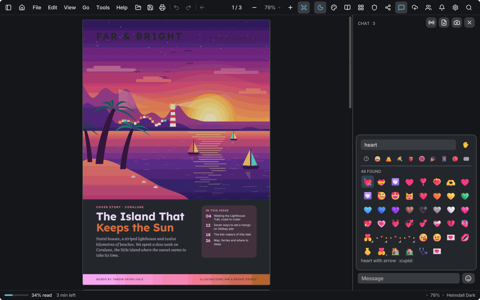480x300 pixels.
Task: Zoom out with the minus button
Action: pyautogui.click(x=254, y=7)
